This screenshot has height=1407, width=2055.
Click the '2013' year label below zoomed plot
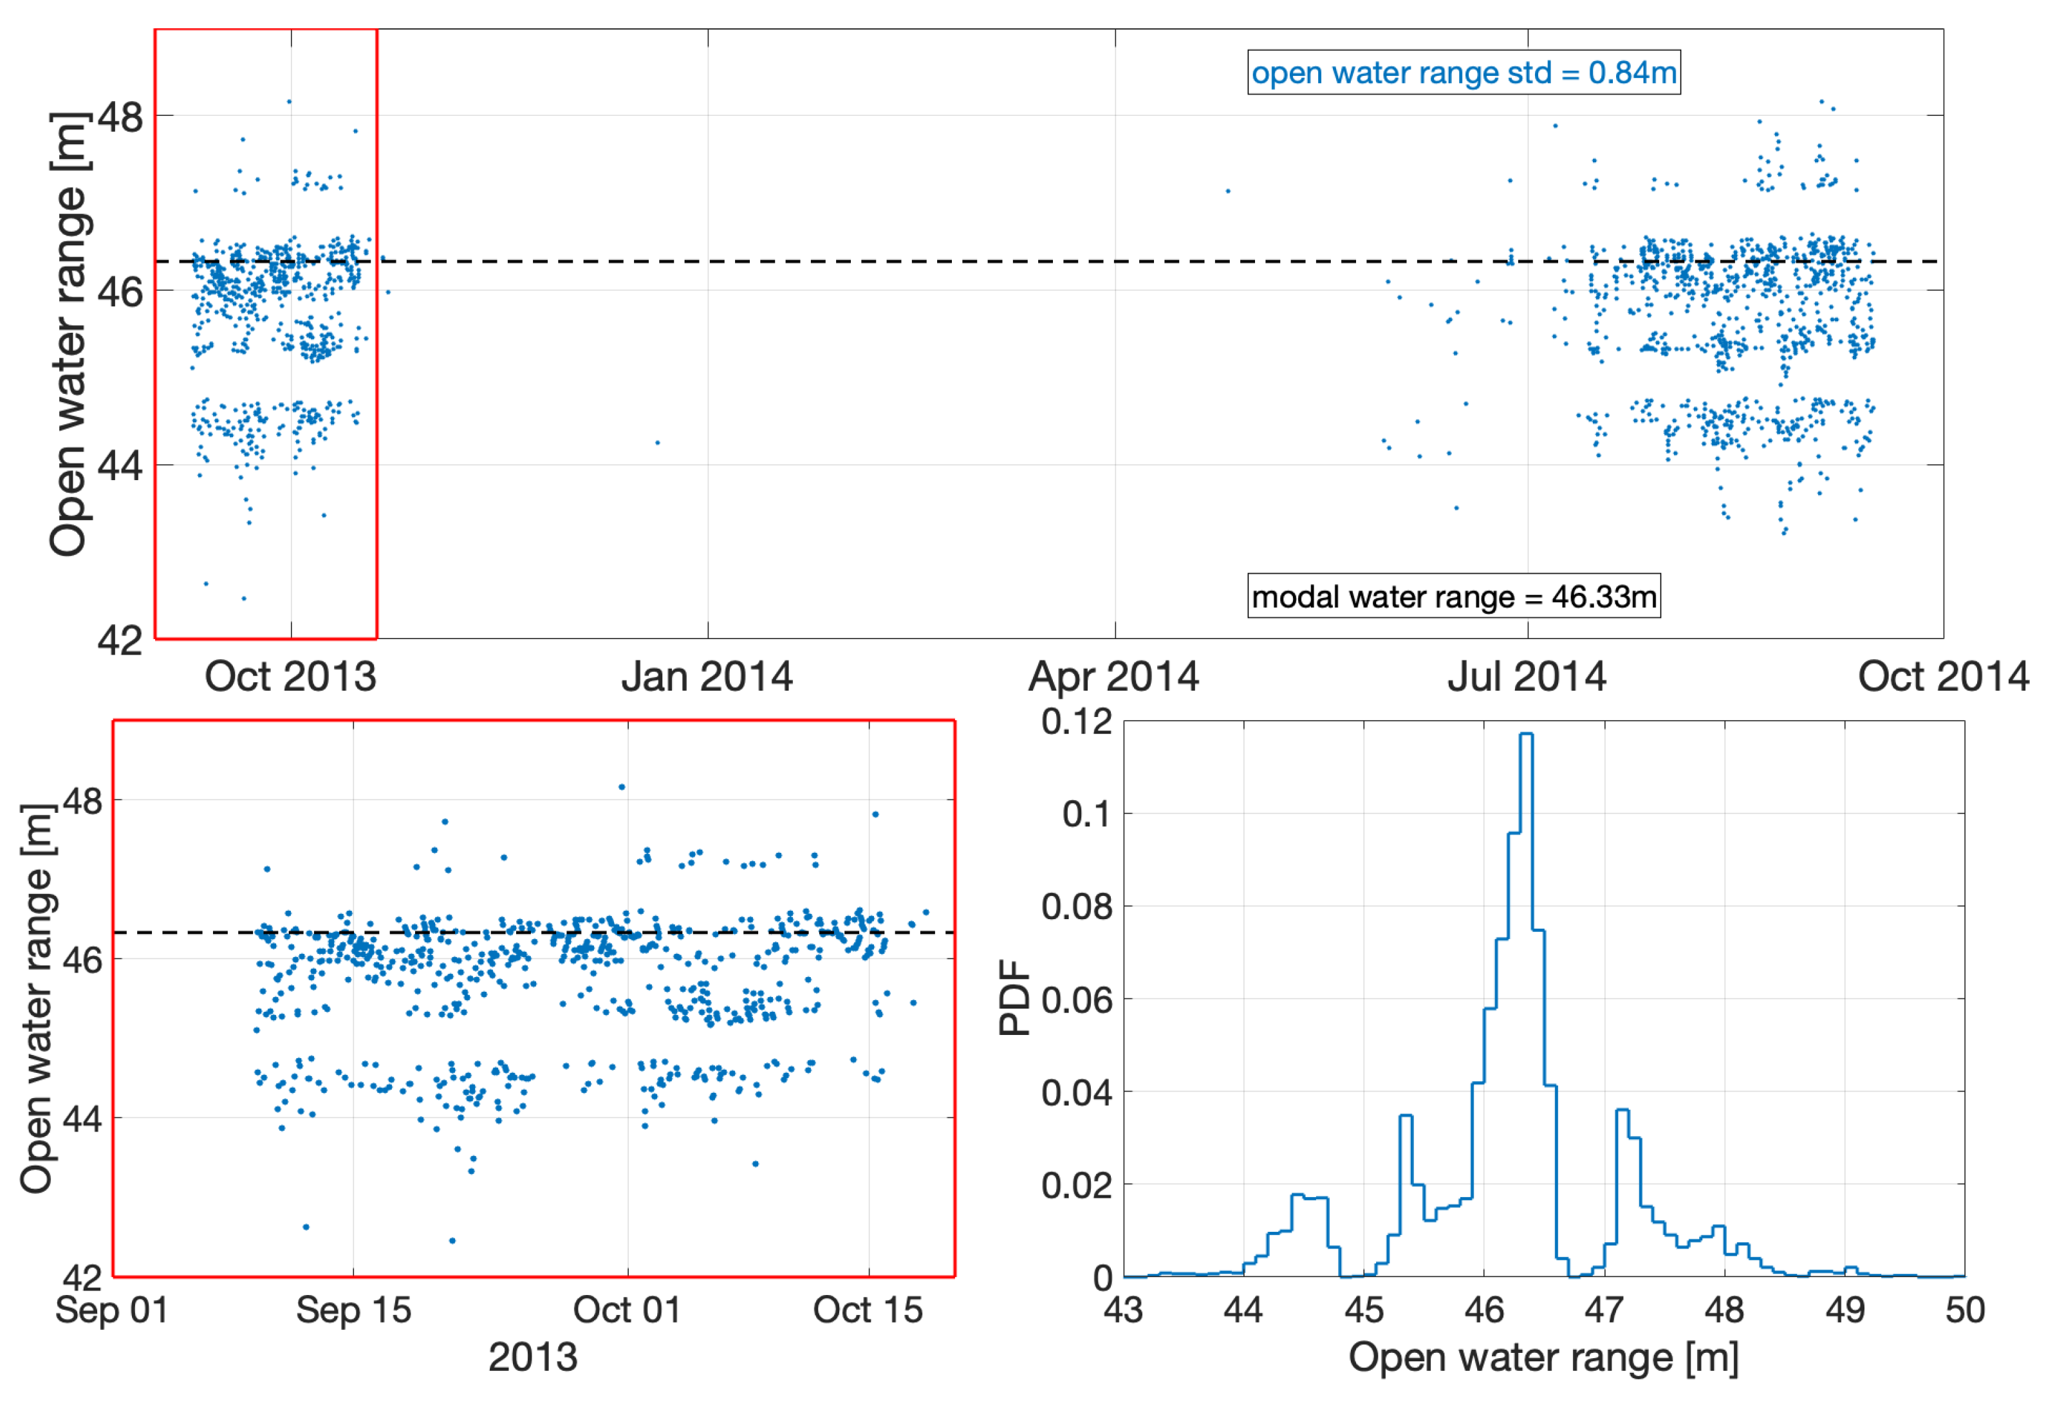point(532,1357)
